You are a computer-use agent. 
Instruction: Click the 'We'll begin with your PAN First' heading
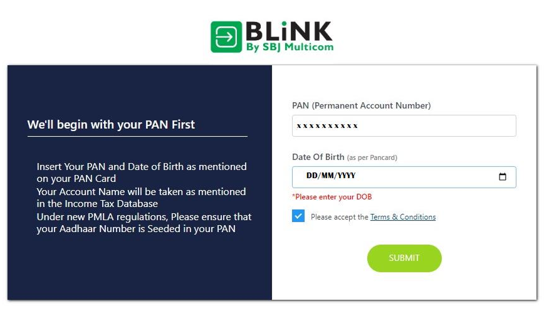coord(111,124)
